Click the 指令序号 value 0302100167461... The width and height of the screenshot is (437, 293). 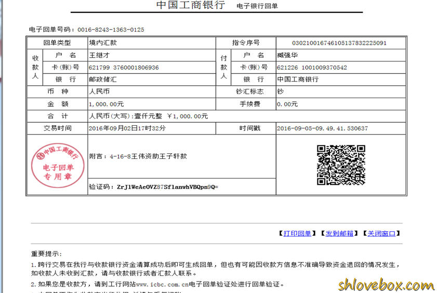[x=339, y=43]
